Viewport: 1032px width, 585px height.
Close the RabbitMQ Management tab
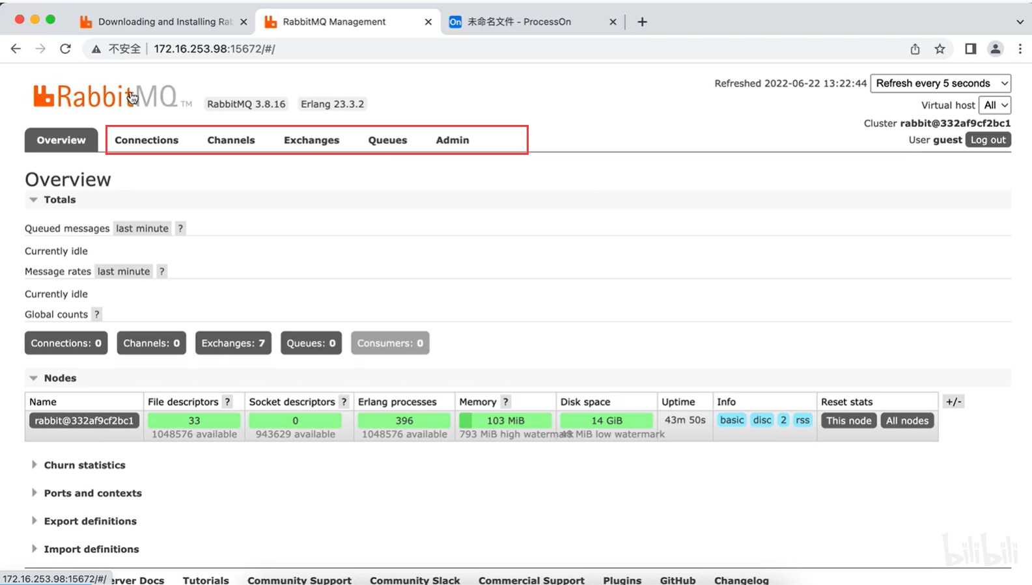[x=428, y=21]
